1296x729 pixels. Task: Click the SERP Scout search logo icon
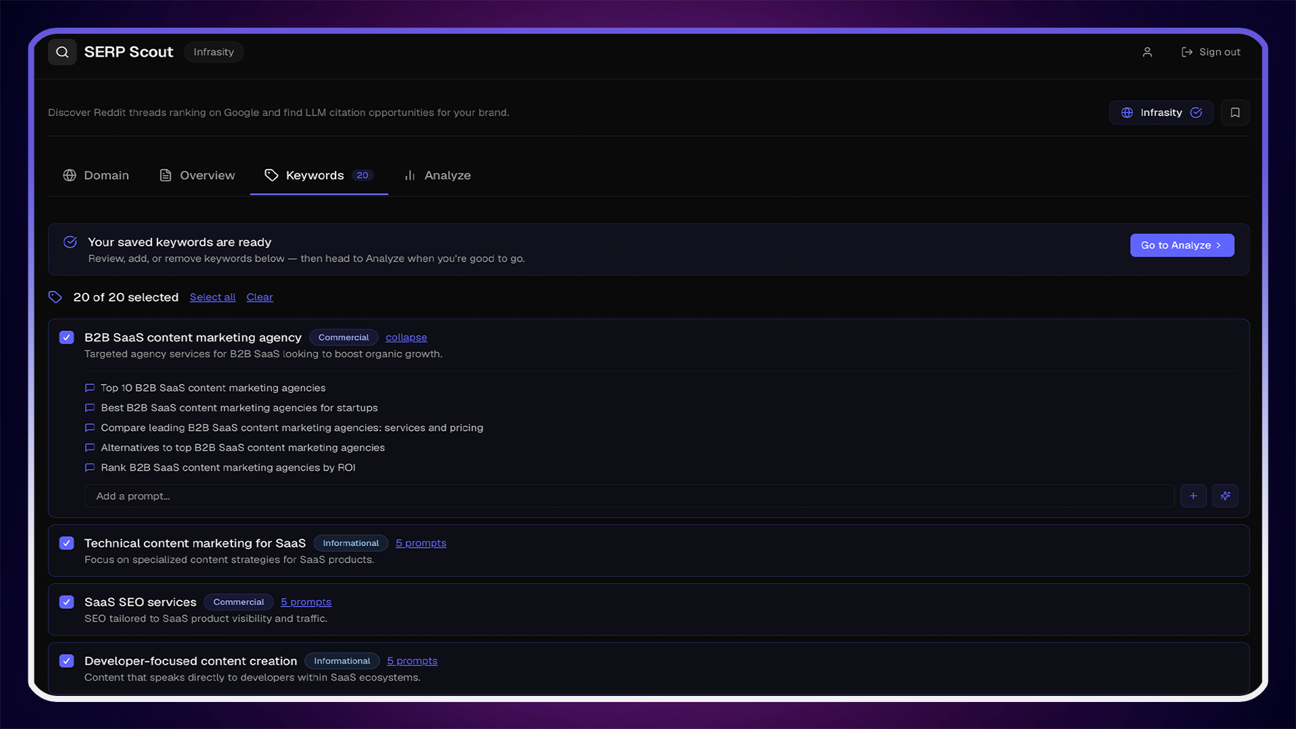[x=62, y=52]
